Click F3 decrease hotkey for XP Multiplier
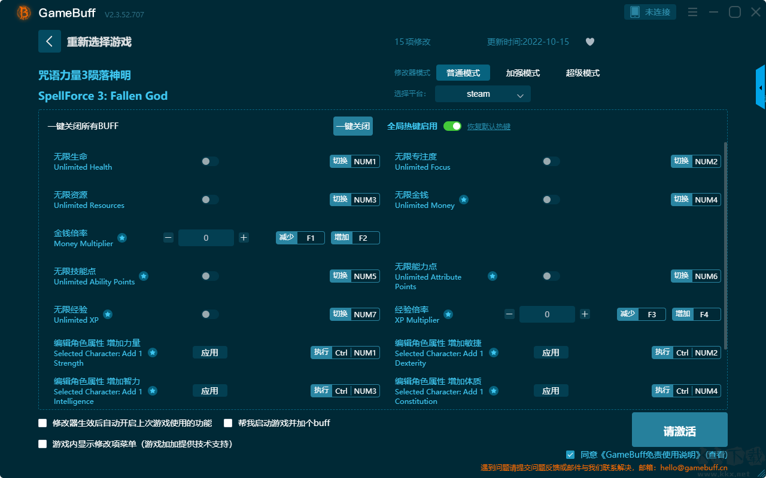This screenshot has width=766, height=478. tap(652, 314)
